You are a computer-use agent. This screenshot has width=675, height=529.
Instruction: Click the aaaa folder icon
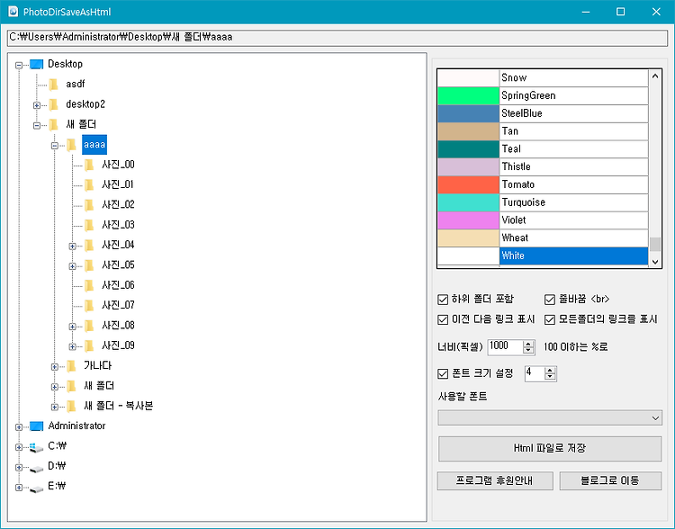pos(72,145)
